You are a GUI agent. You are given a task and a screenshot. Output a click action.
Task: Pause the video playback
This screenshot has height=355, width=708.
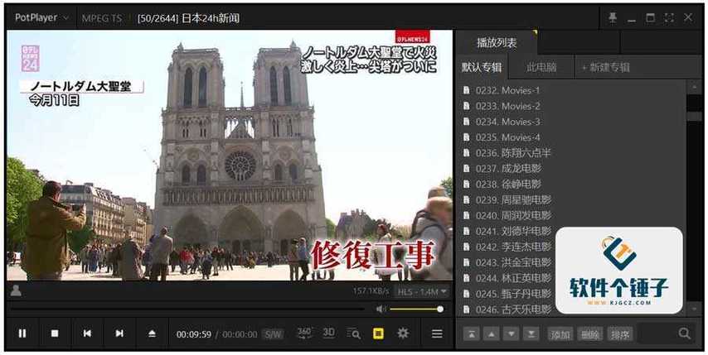click(x=22, y=333)
